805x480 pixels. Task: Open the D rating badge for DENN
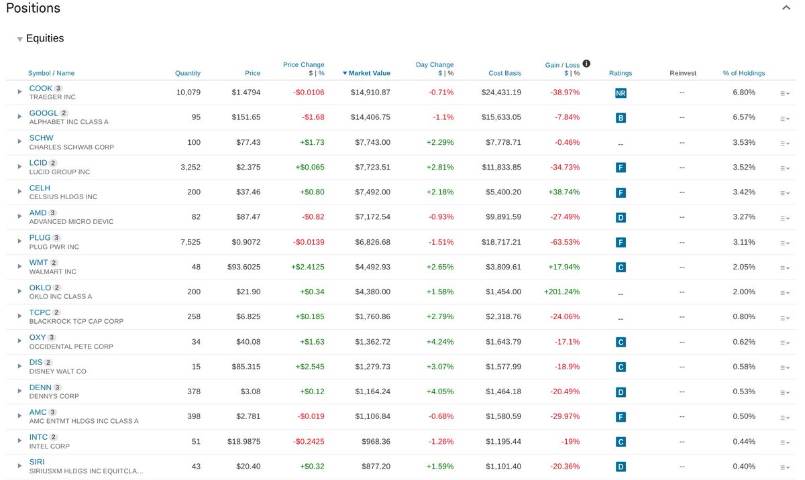coord(621,392)
